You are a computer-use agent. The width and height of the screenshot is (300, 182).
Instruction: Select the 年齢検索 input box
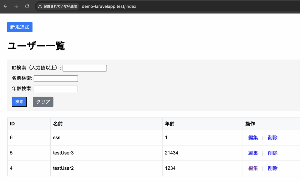click(x=56, y=89)
